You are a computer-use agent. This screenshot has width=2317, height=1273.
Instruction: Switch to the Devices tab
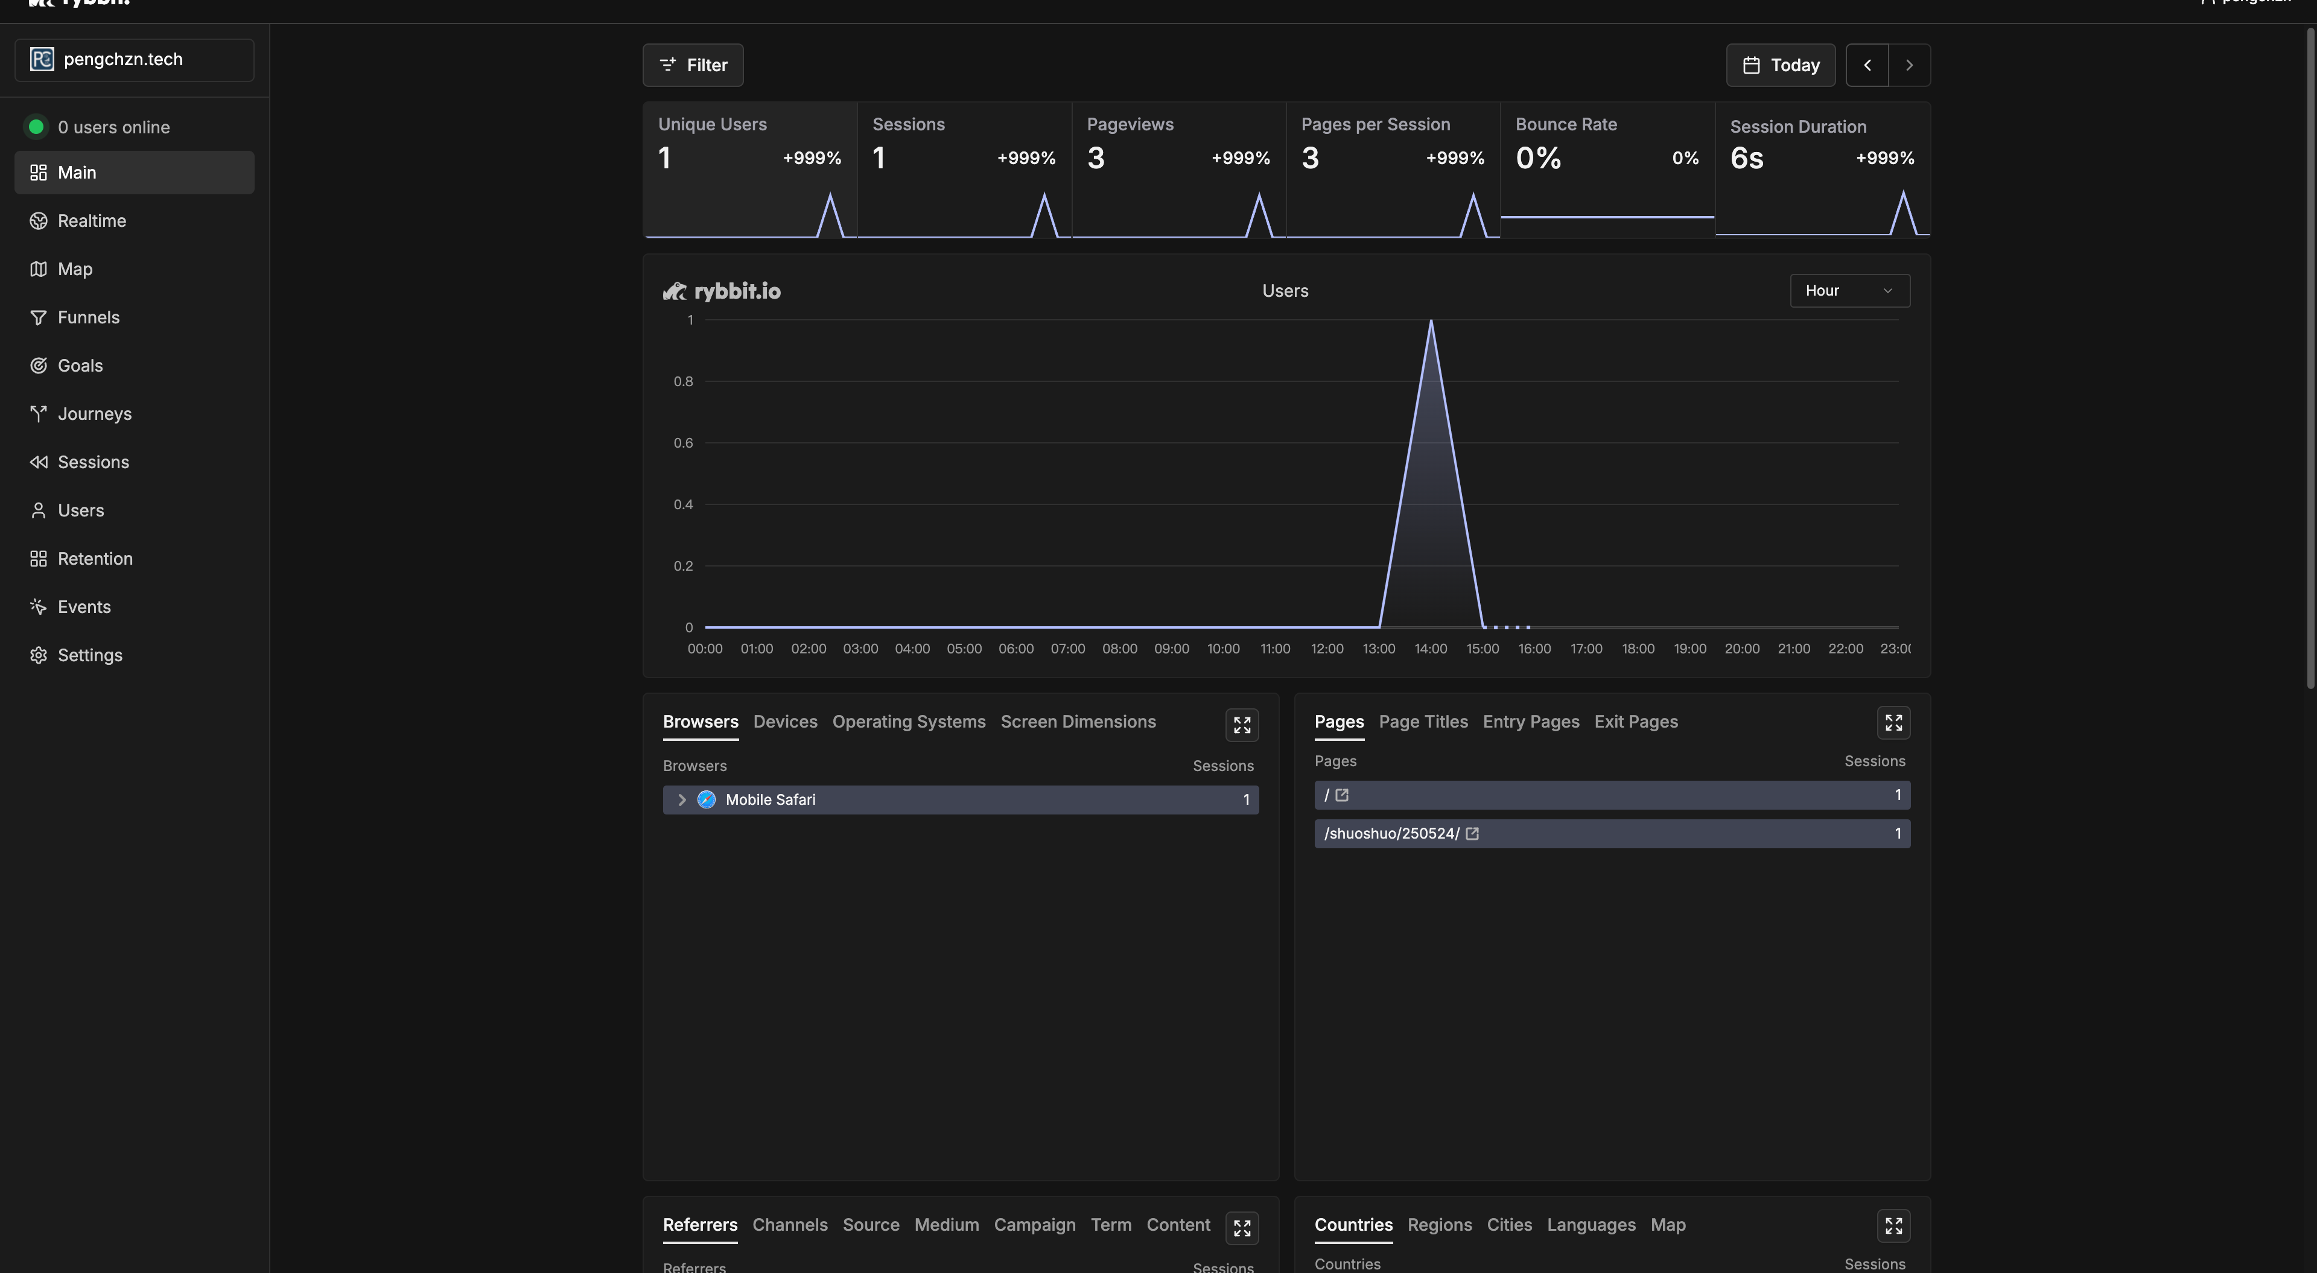[784, 722]
